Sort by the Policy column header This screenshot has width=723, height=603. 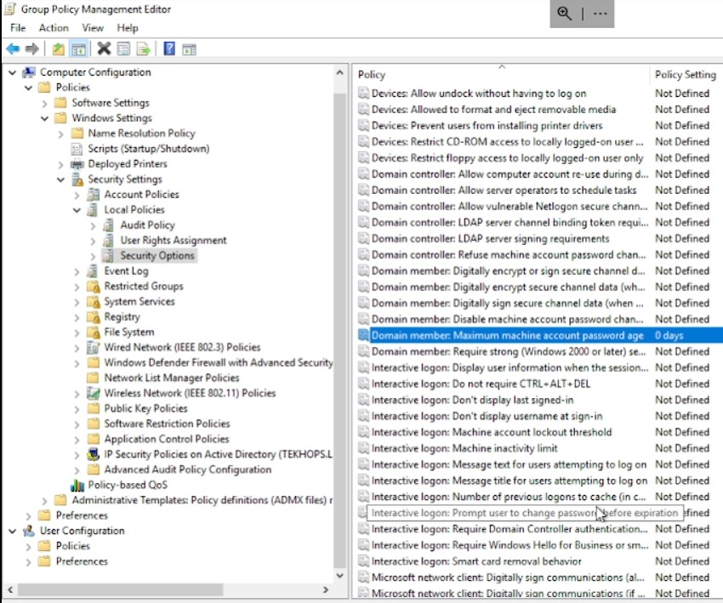[x=502, y=74]
